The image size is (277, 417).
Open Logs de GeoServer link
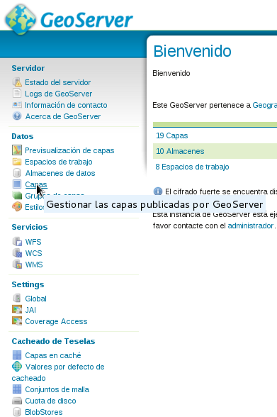(x=58, y=94)
